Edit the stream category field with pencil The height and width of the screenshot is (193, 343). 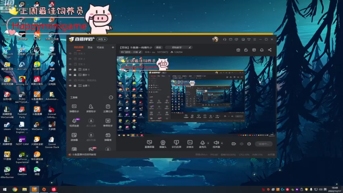coord(131,52)
